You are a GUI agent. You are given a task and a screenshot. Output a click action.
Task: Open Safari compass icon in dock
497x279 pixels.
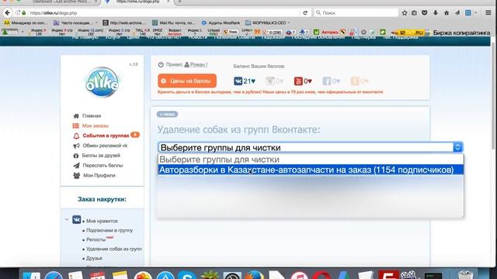(x=54, y=275)
